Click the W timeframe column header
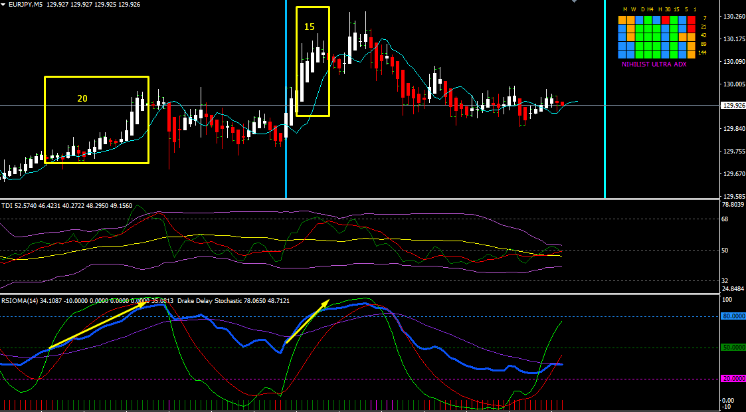Image resolution: width=746 pixels, height=412 pixels. coord(633,9)
